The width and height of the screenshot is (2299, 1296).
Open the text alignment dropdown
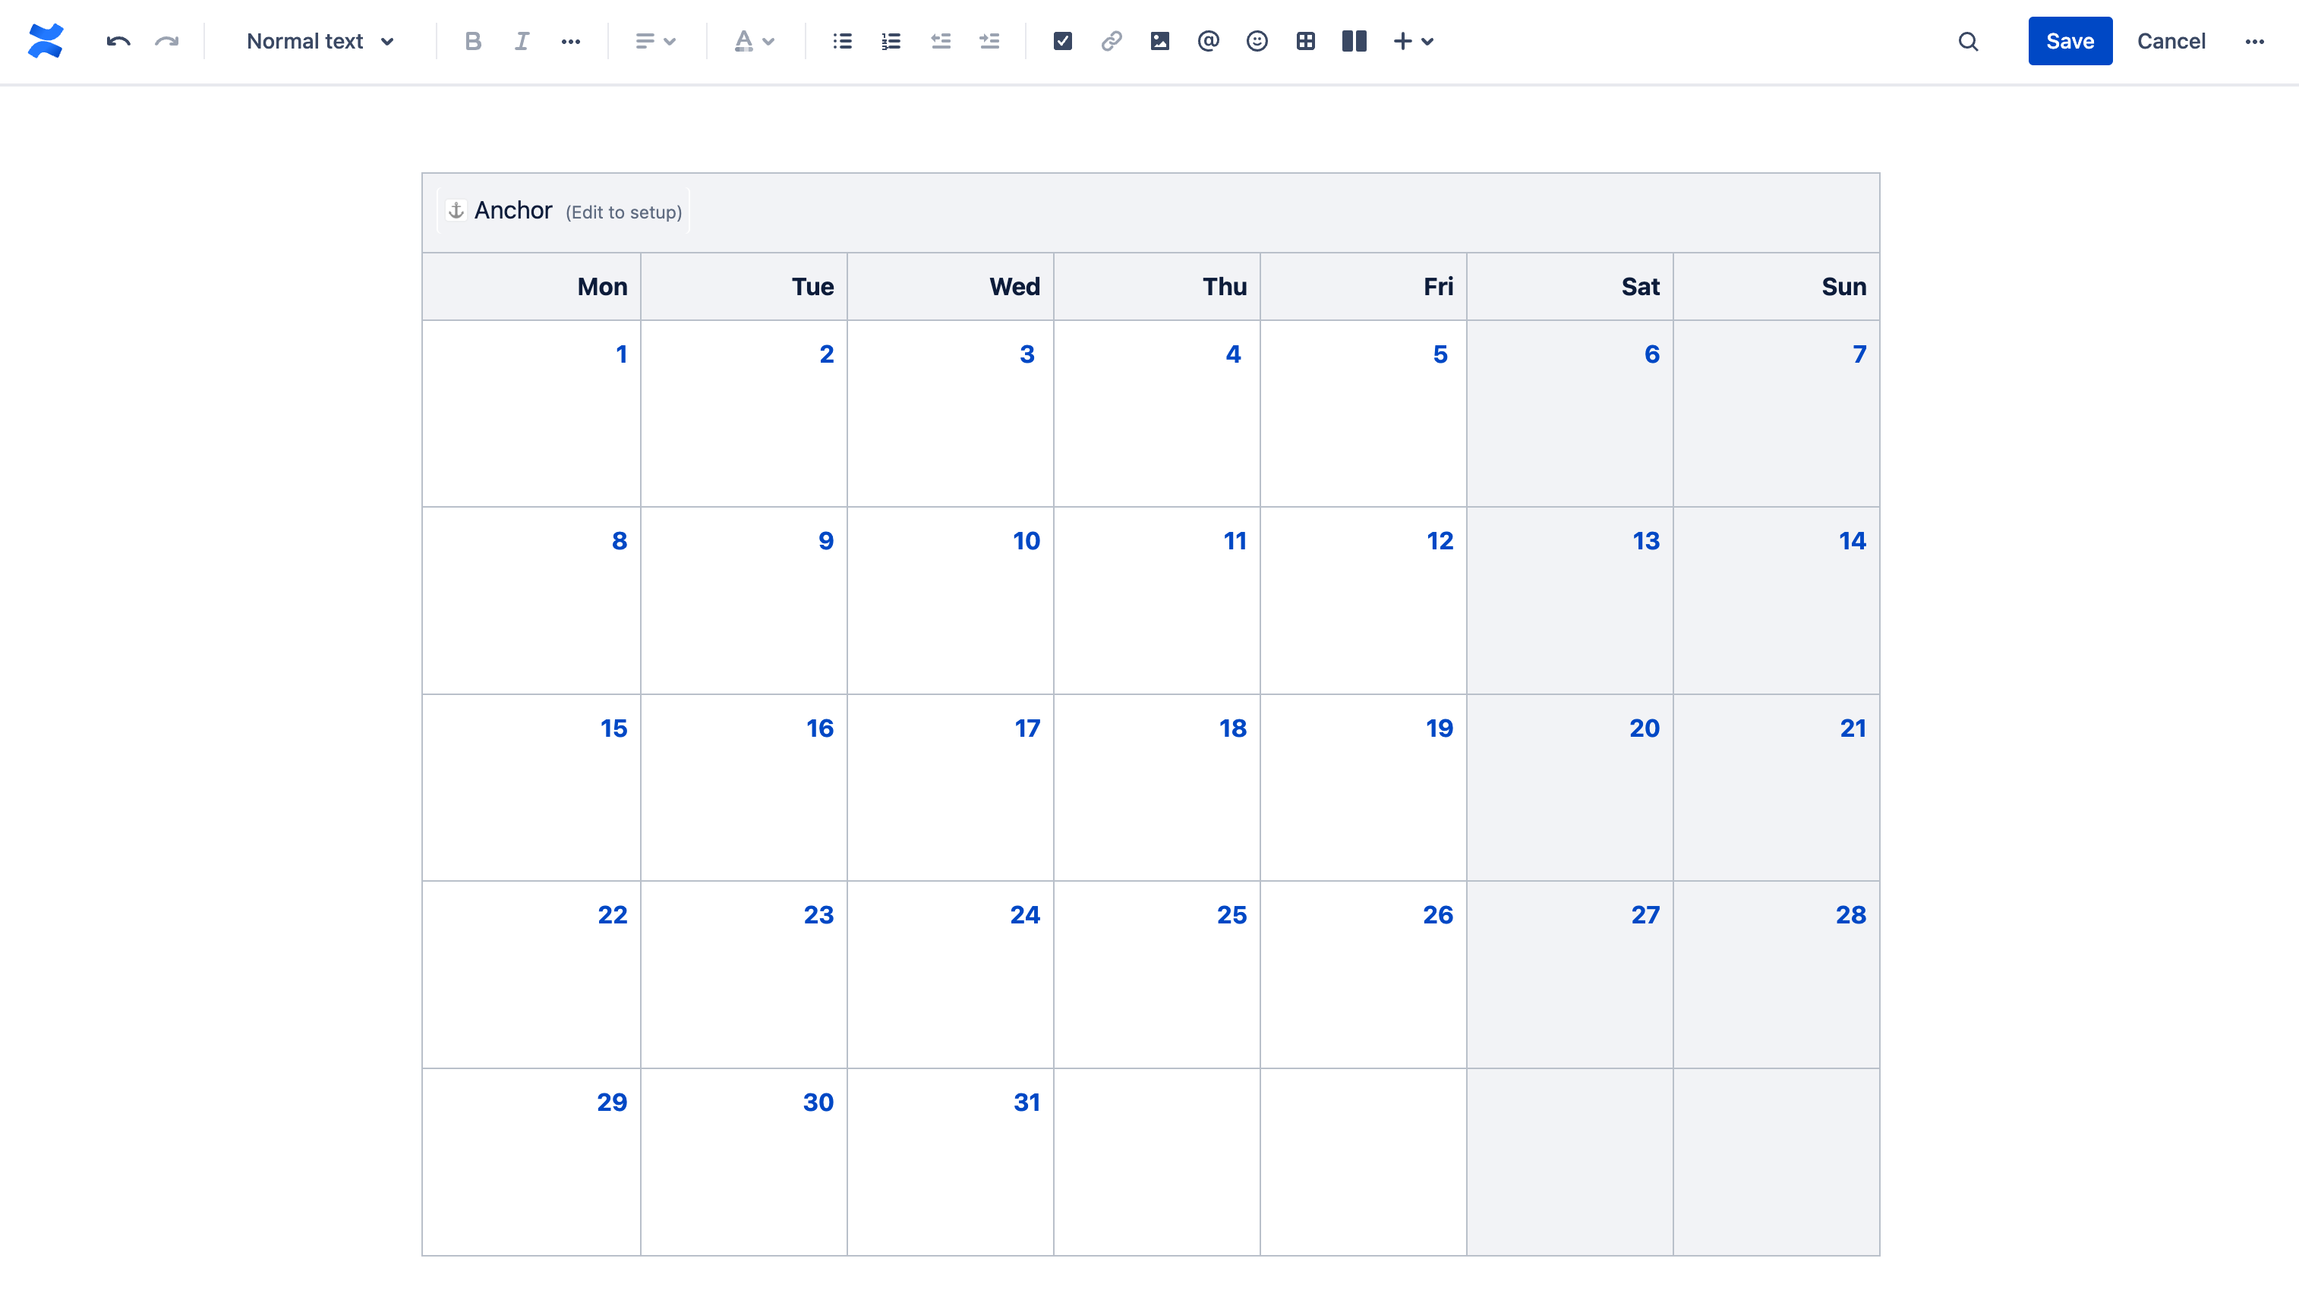tap(656, 41)
